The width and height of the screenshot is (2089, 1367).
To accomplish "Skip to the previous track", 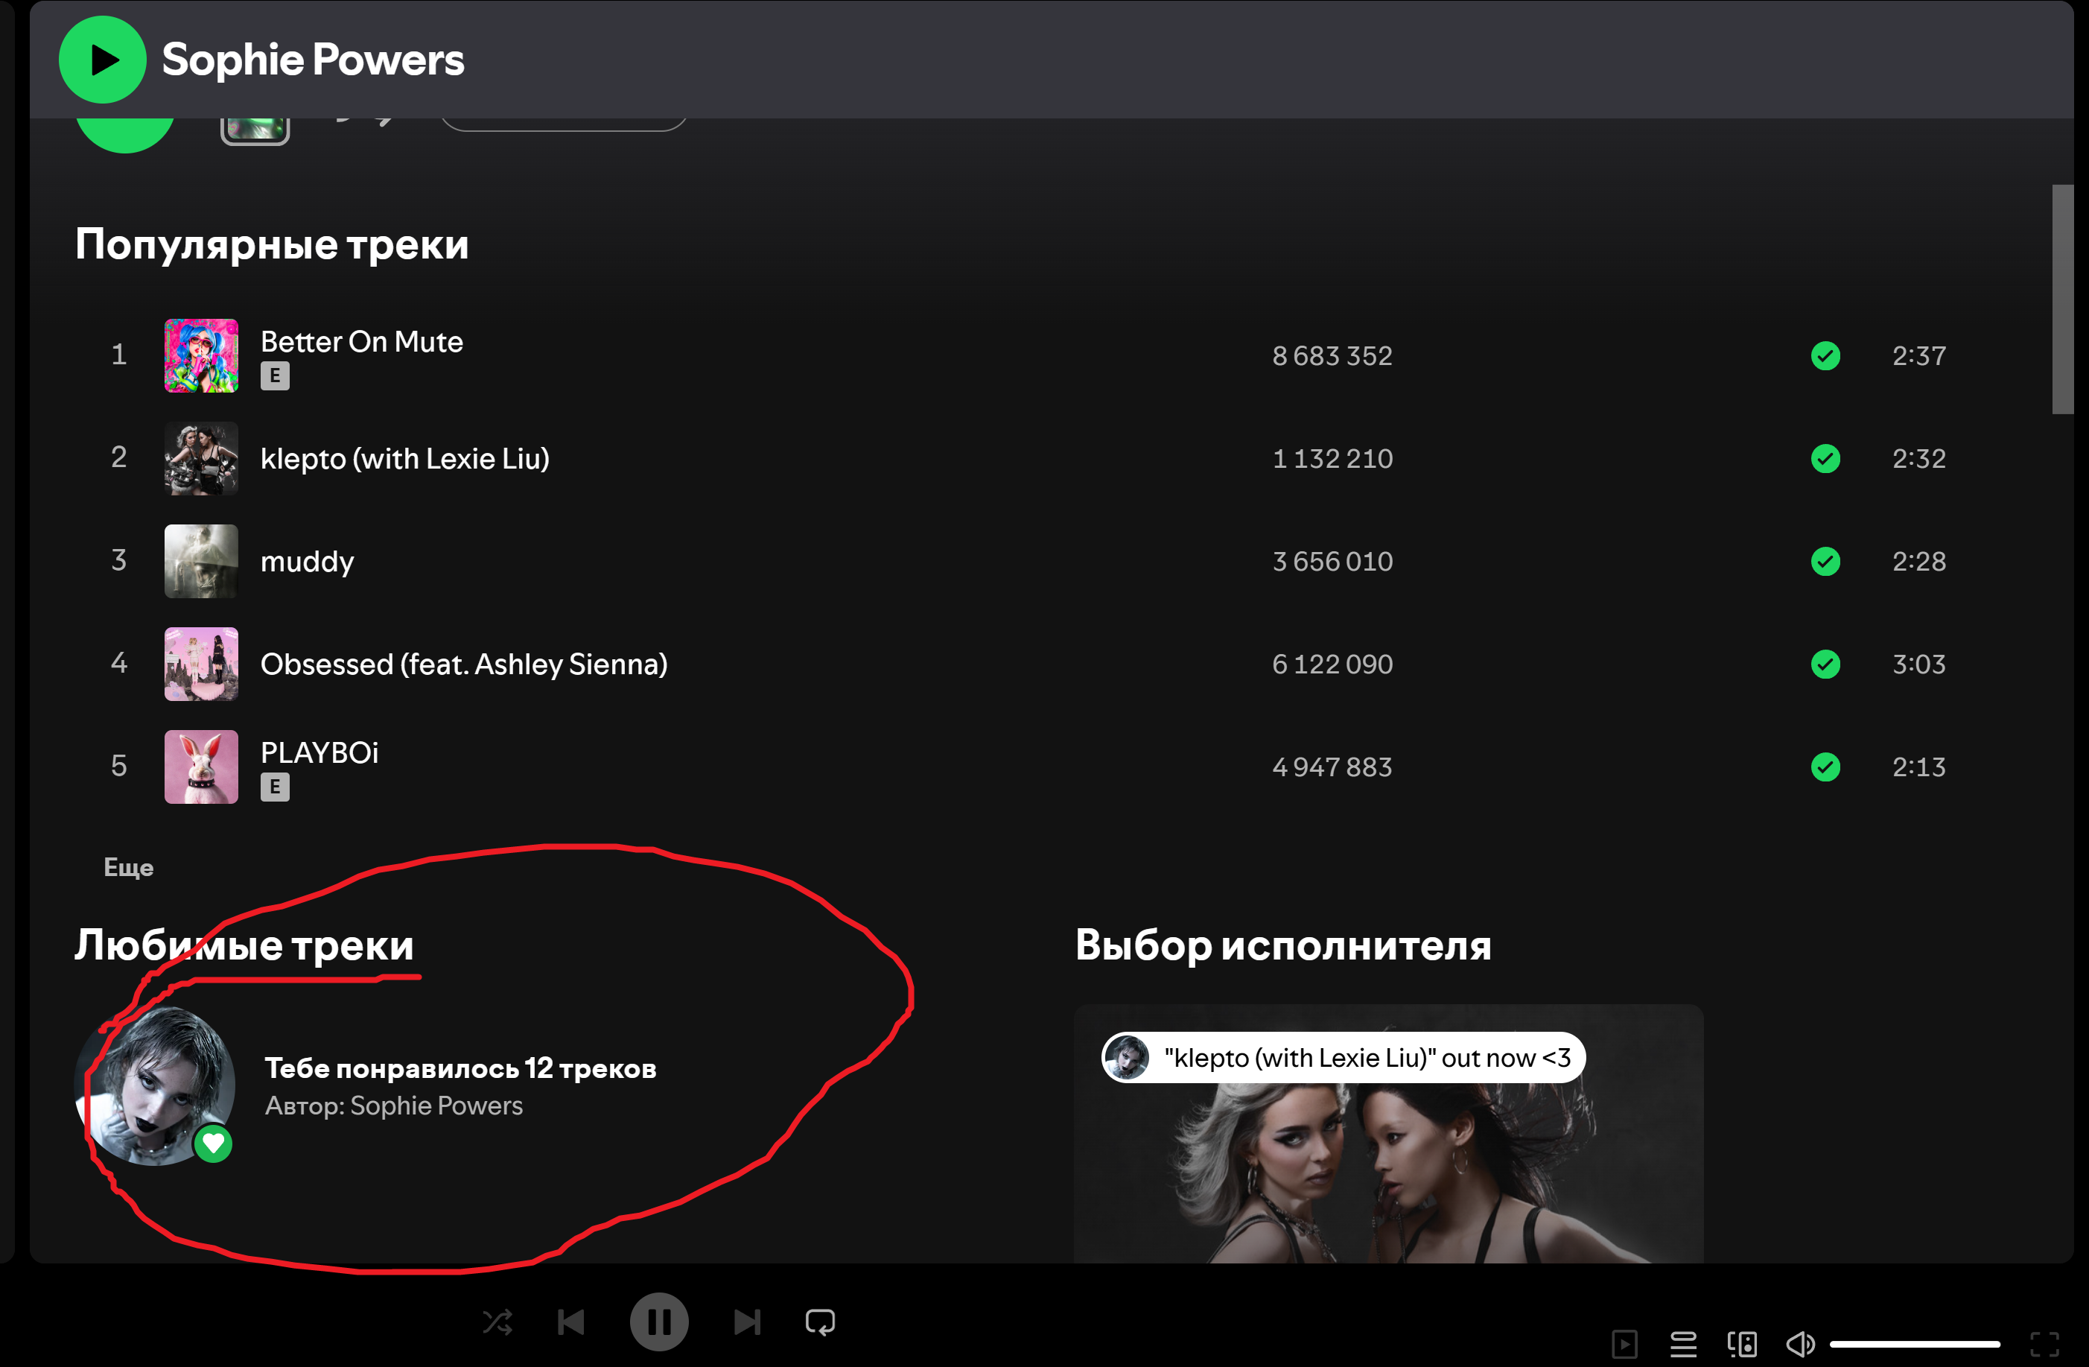I will coord(571,1322).
